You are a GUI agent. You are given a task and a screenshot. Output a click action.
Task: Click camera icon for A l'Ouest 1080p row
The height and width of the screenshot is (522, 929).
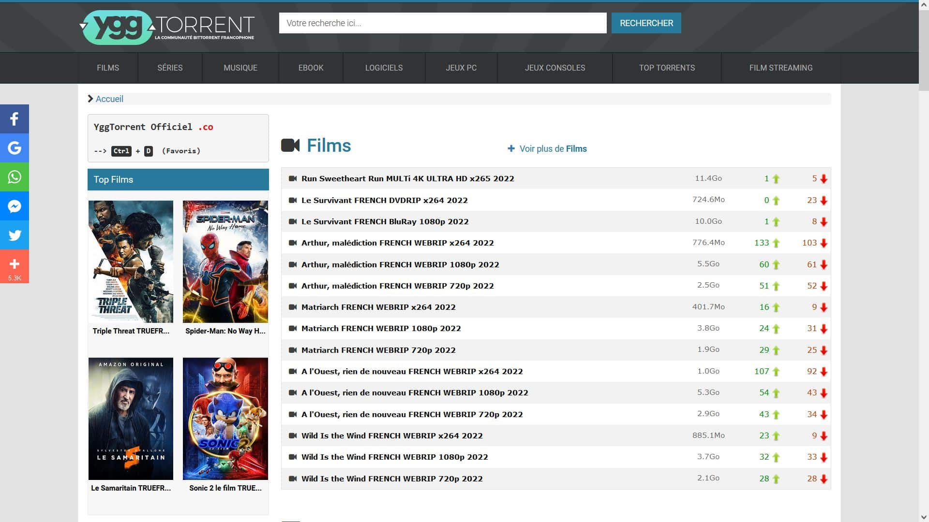[x=293, y=392]
